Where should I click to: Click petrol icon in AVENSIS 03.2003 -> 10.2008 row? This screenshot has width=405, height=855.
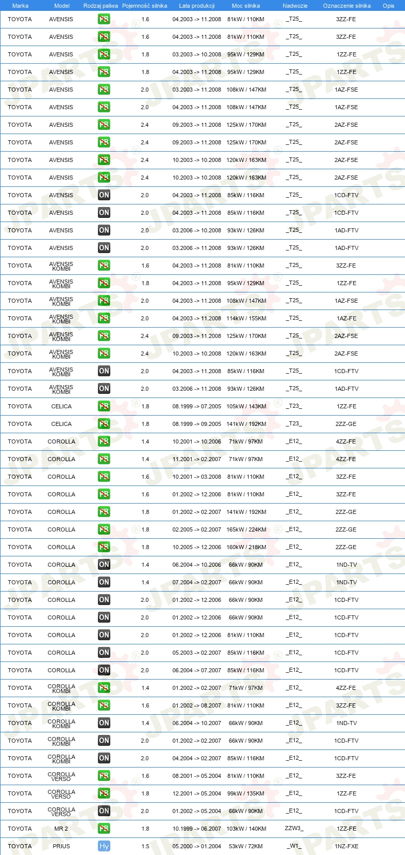tap(104, 54)
